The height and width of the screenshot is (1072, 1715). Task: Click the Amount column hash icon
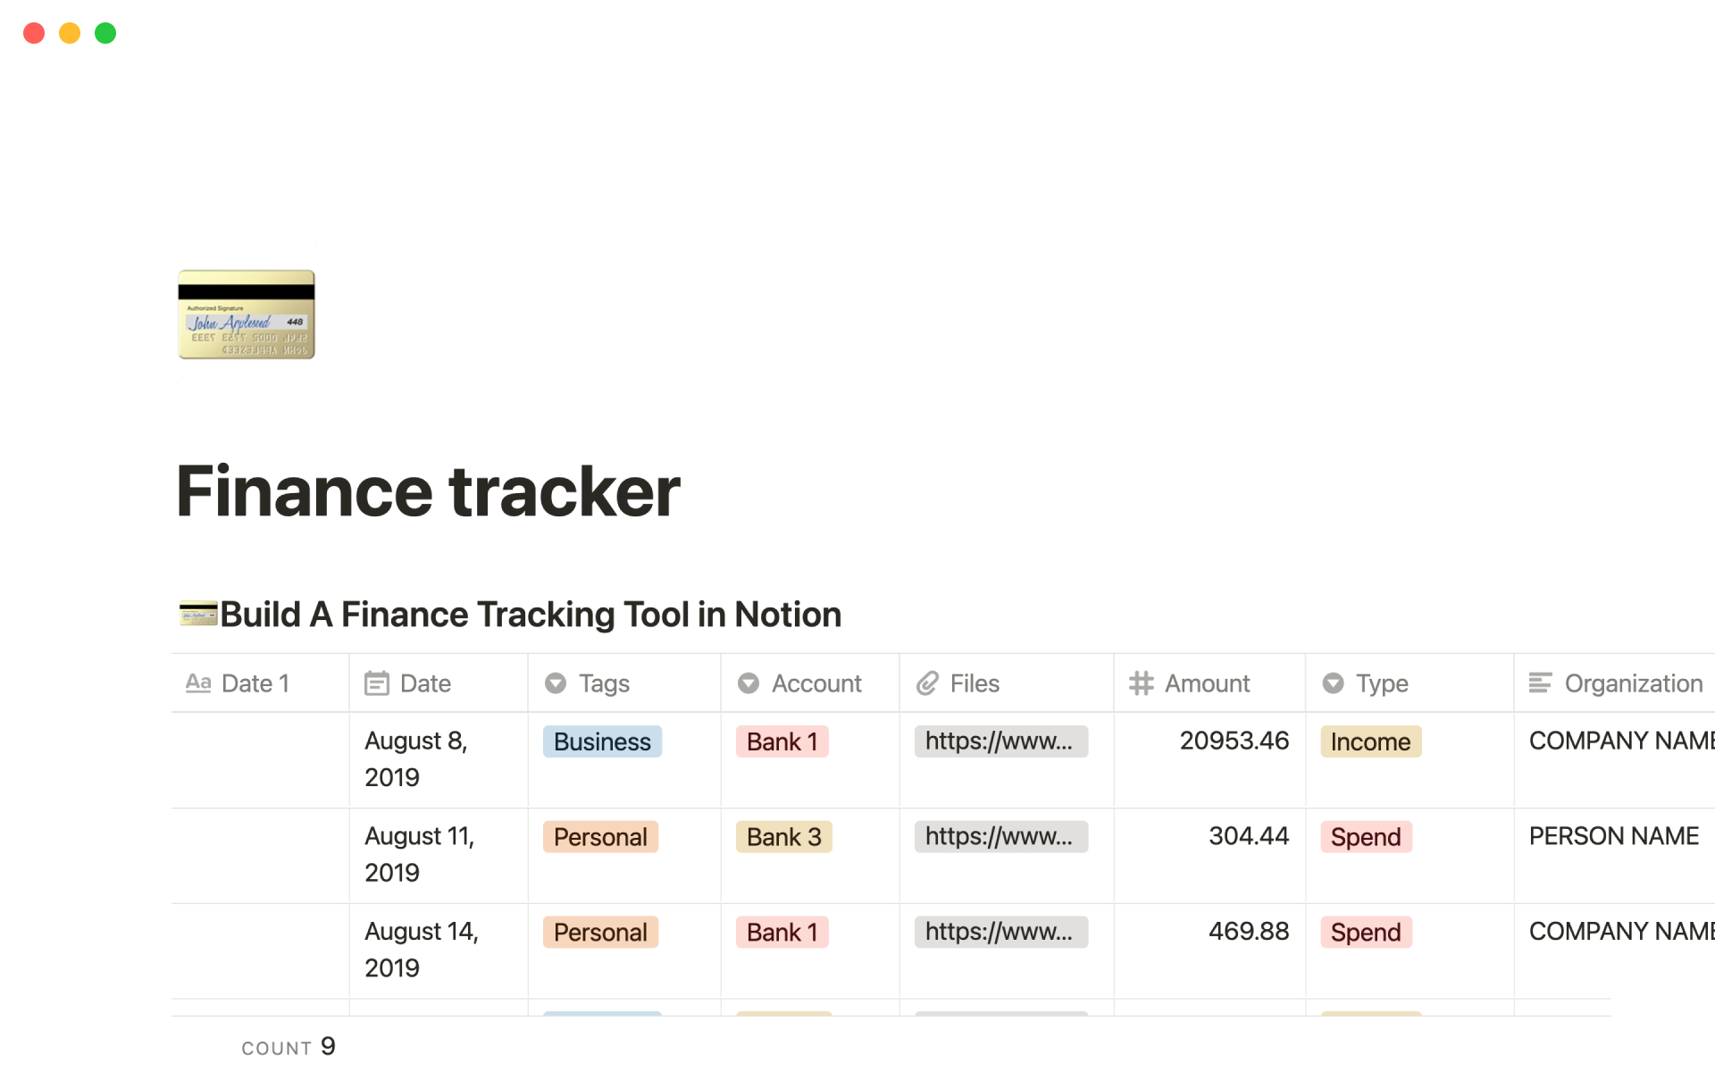click(x=1137, y=683)
